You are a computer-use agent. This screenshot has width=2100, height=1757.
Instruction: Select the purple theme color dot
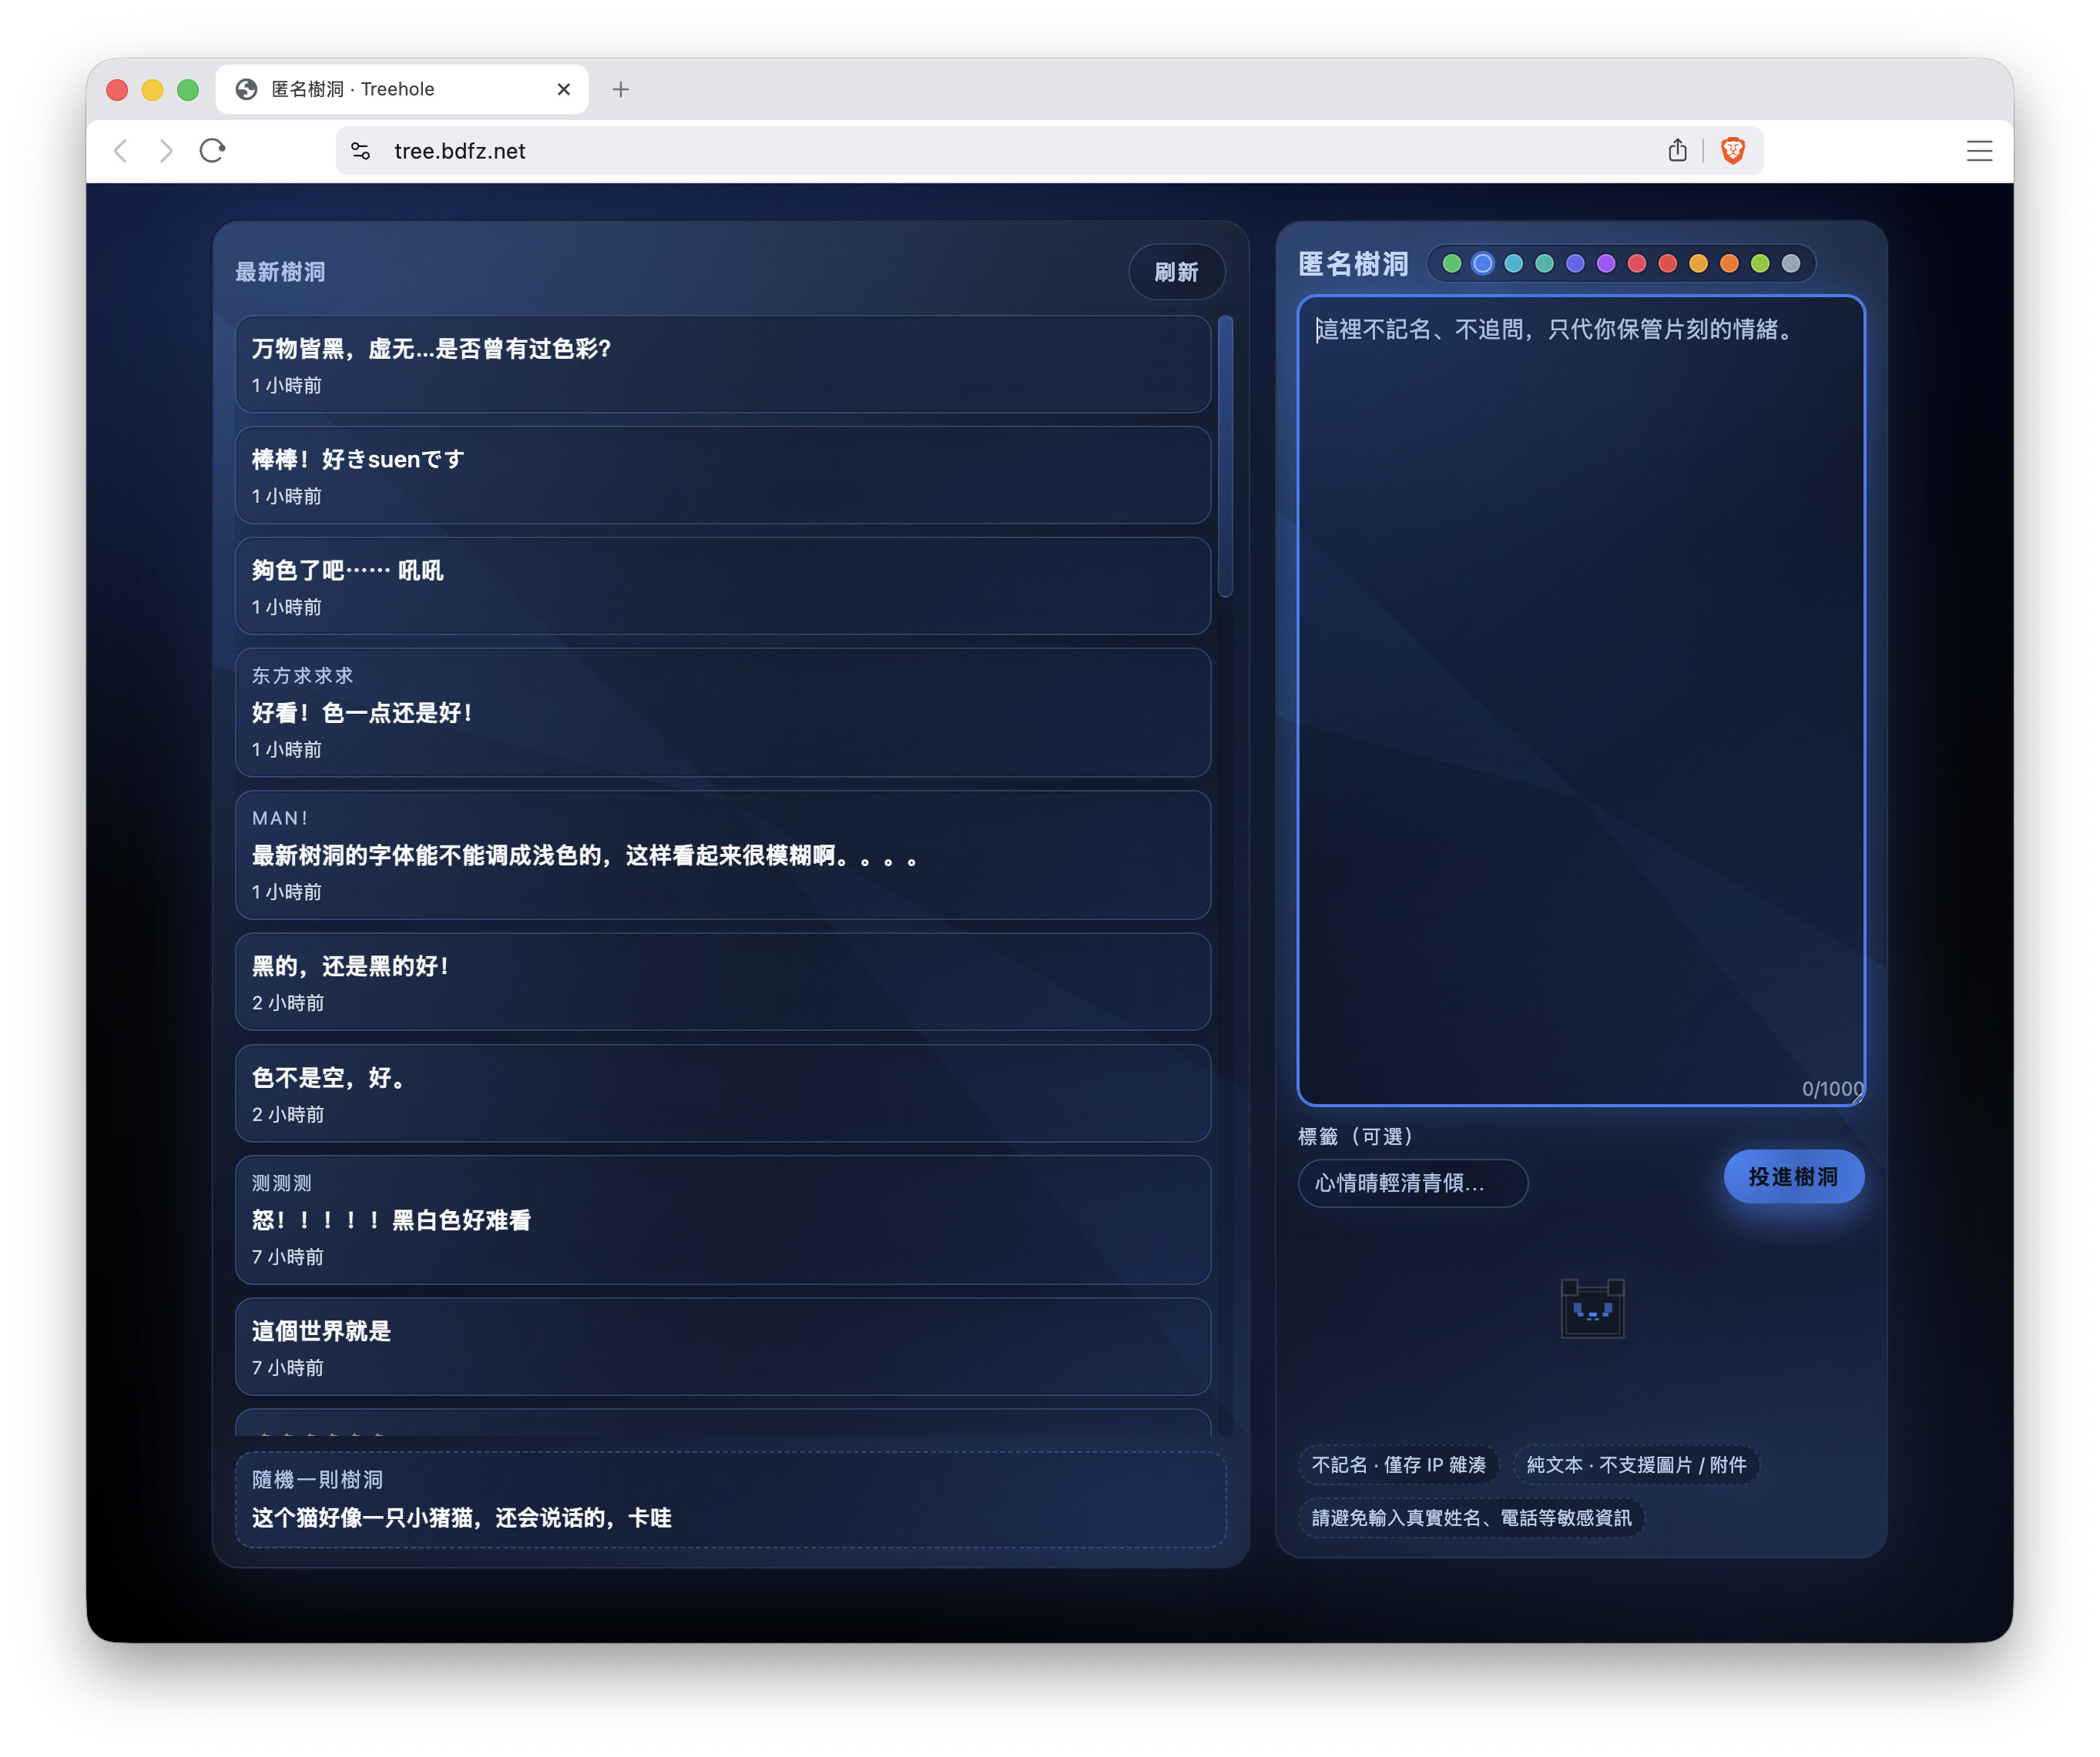(x=1606, y=264)
